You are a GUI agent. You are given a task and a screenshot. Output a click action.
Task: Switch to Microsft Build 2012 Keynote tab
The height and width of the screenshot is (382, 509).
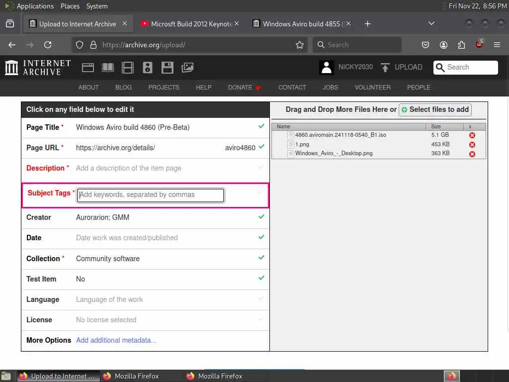[190, 24]
